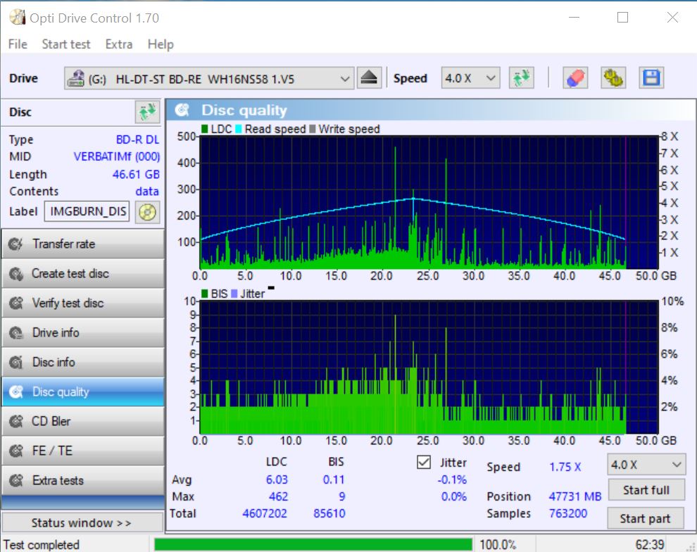
Task: Open the Drive selection dropdown
Action: coord(209,79)
